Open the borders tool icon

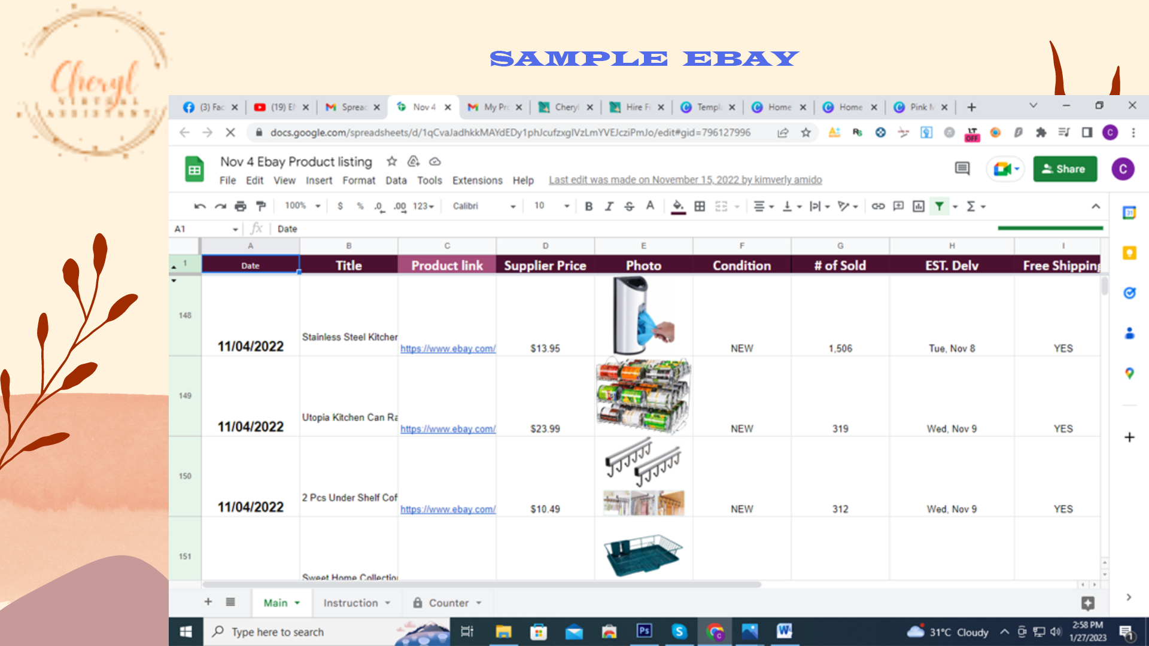[x=700, y=206]
